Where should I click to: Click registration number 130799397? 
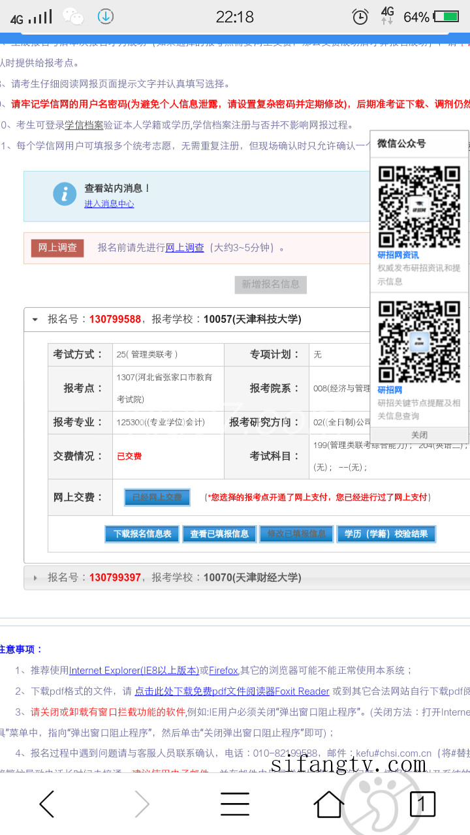tap(115, 578)
